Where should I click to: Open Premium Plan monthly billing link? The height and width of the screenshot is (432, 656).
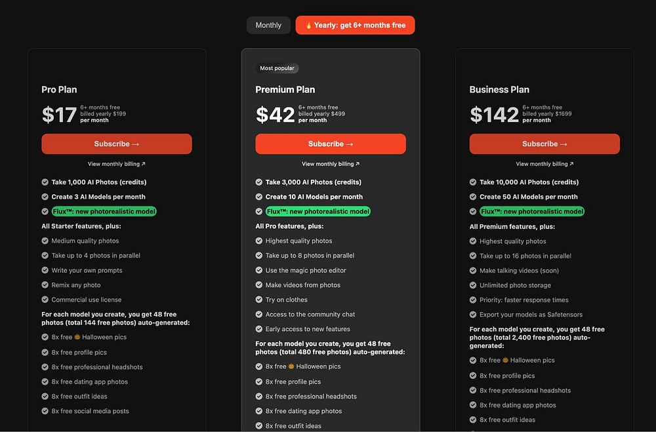coord(331,164)
